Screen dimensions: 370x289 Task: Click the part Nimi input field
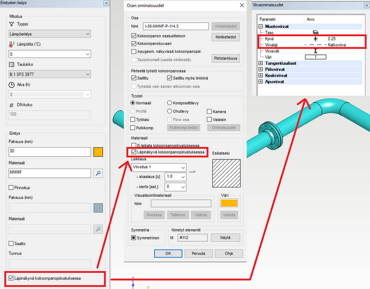coord(176,26)
